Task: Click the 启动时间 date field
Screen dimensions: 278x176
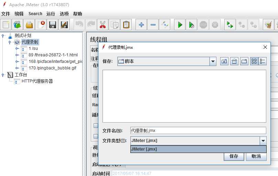Action: coord(195,173)
